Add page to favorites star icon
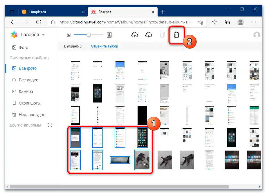This screenshot has width=267, height=194. pyautogui.click(x=201, y=22)
